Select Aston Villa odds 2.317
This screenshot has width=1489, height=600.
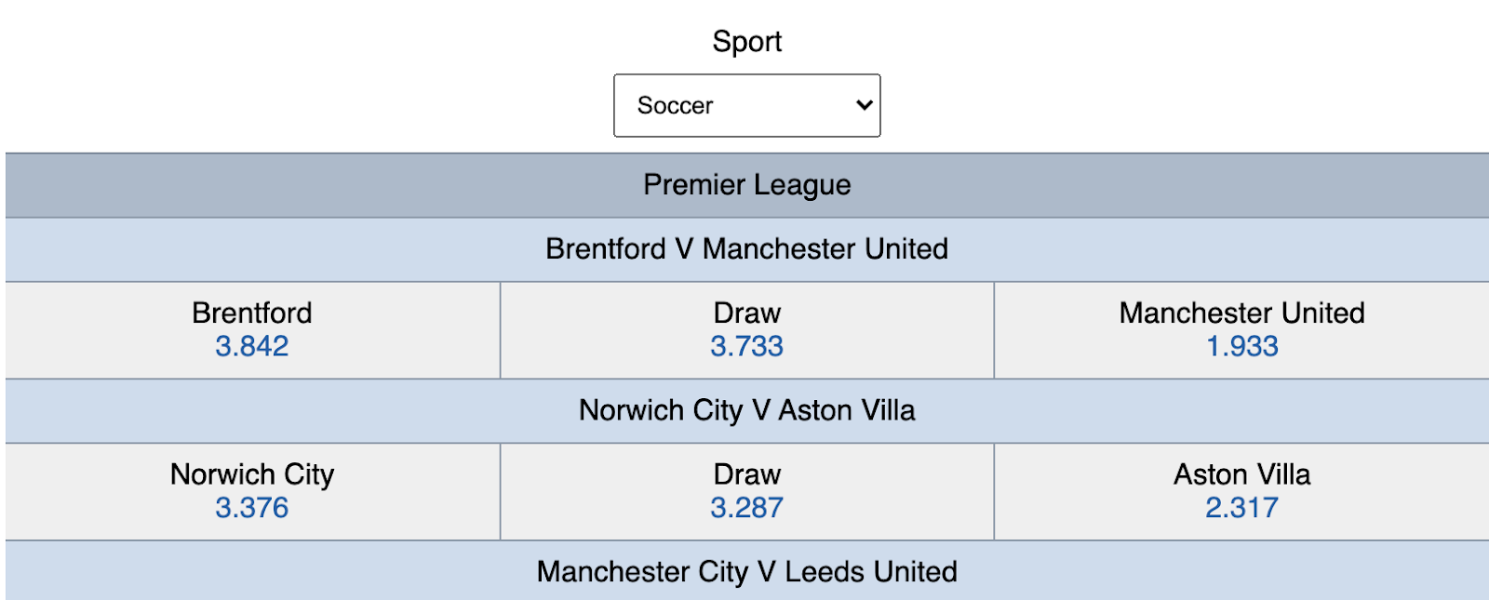[1242, 508]
